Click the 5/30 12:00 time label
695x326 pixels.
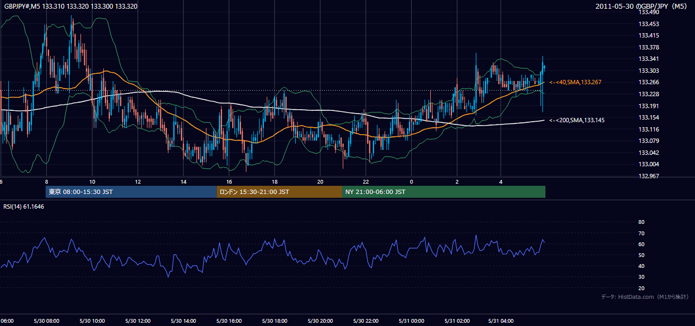[x=138, y=321]
